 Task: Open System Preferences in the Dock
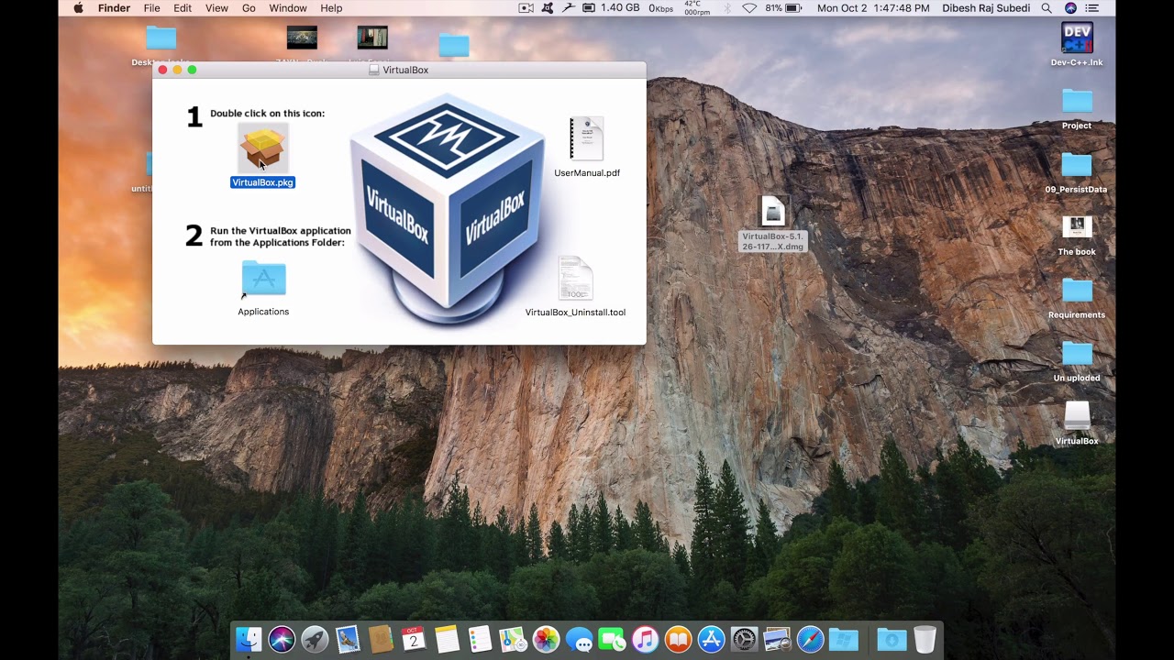pyautogui.click(x=744, y=639)
